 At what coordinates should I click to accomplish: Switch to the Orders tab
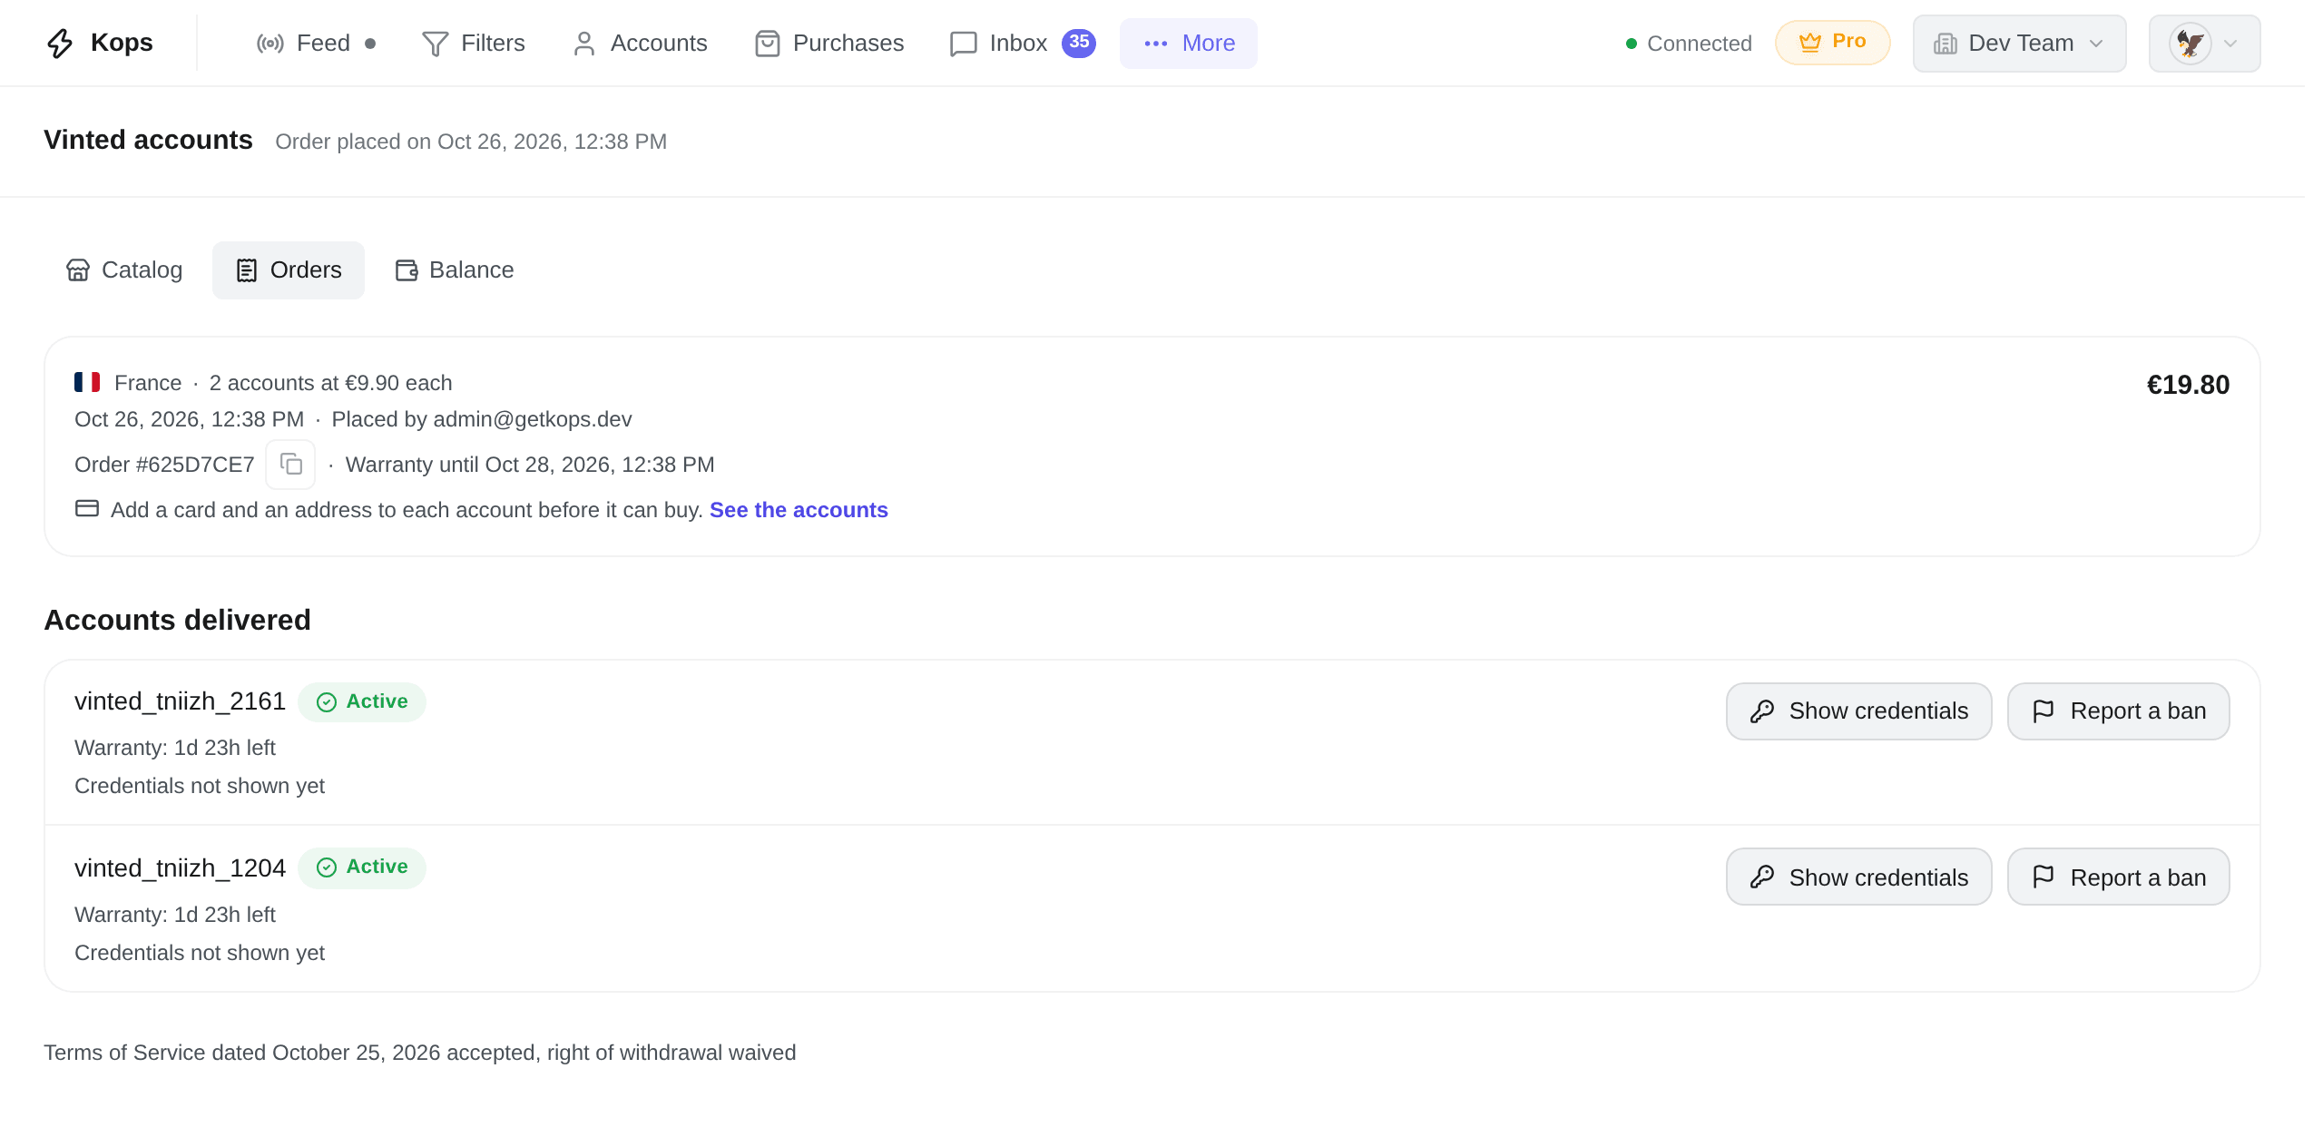289,269
